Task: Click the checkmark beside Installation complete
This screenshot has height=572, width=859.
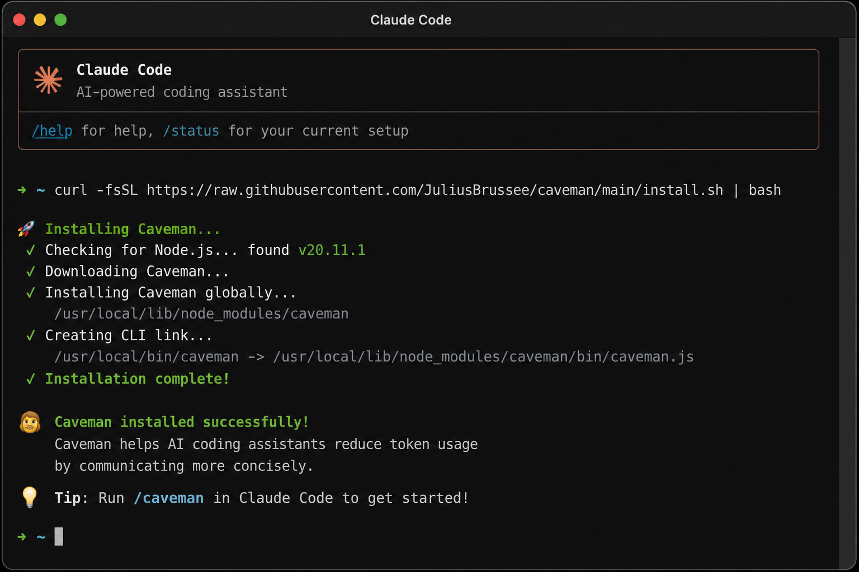Action: point(31,379)
